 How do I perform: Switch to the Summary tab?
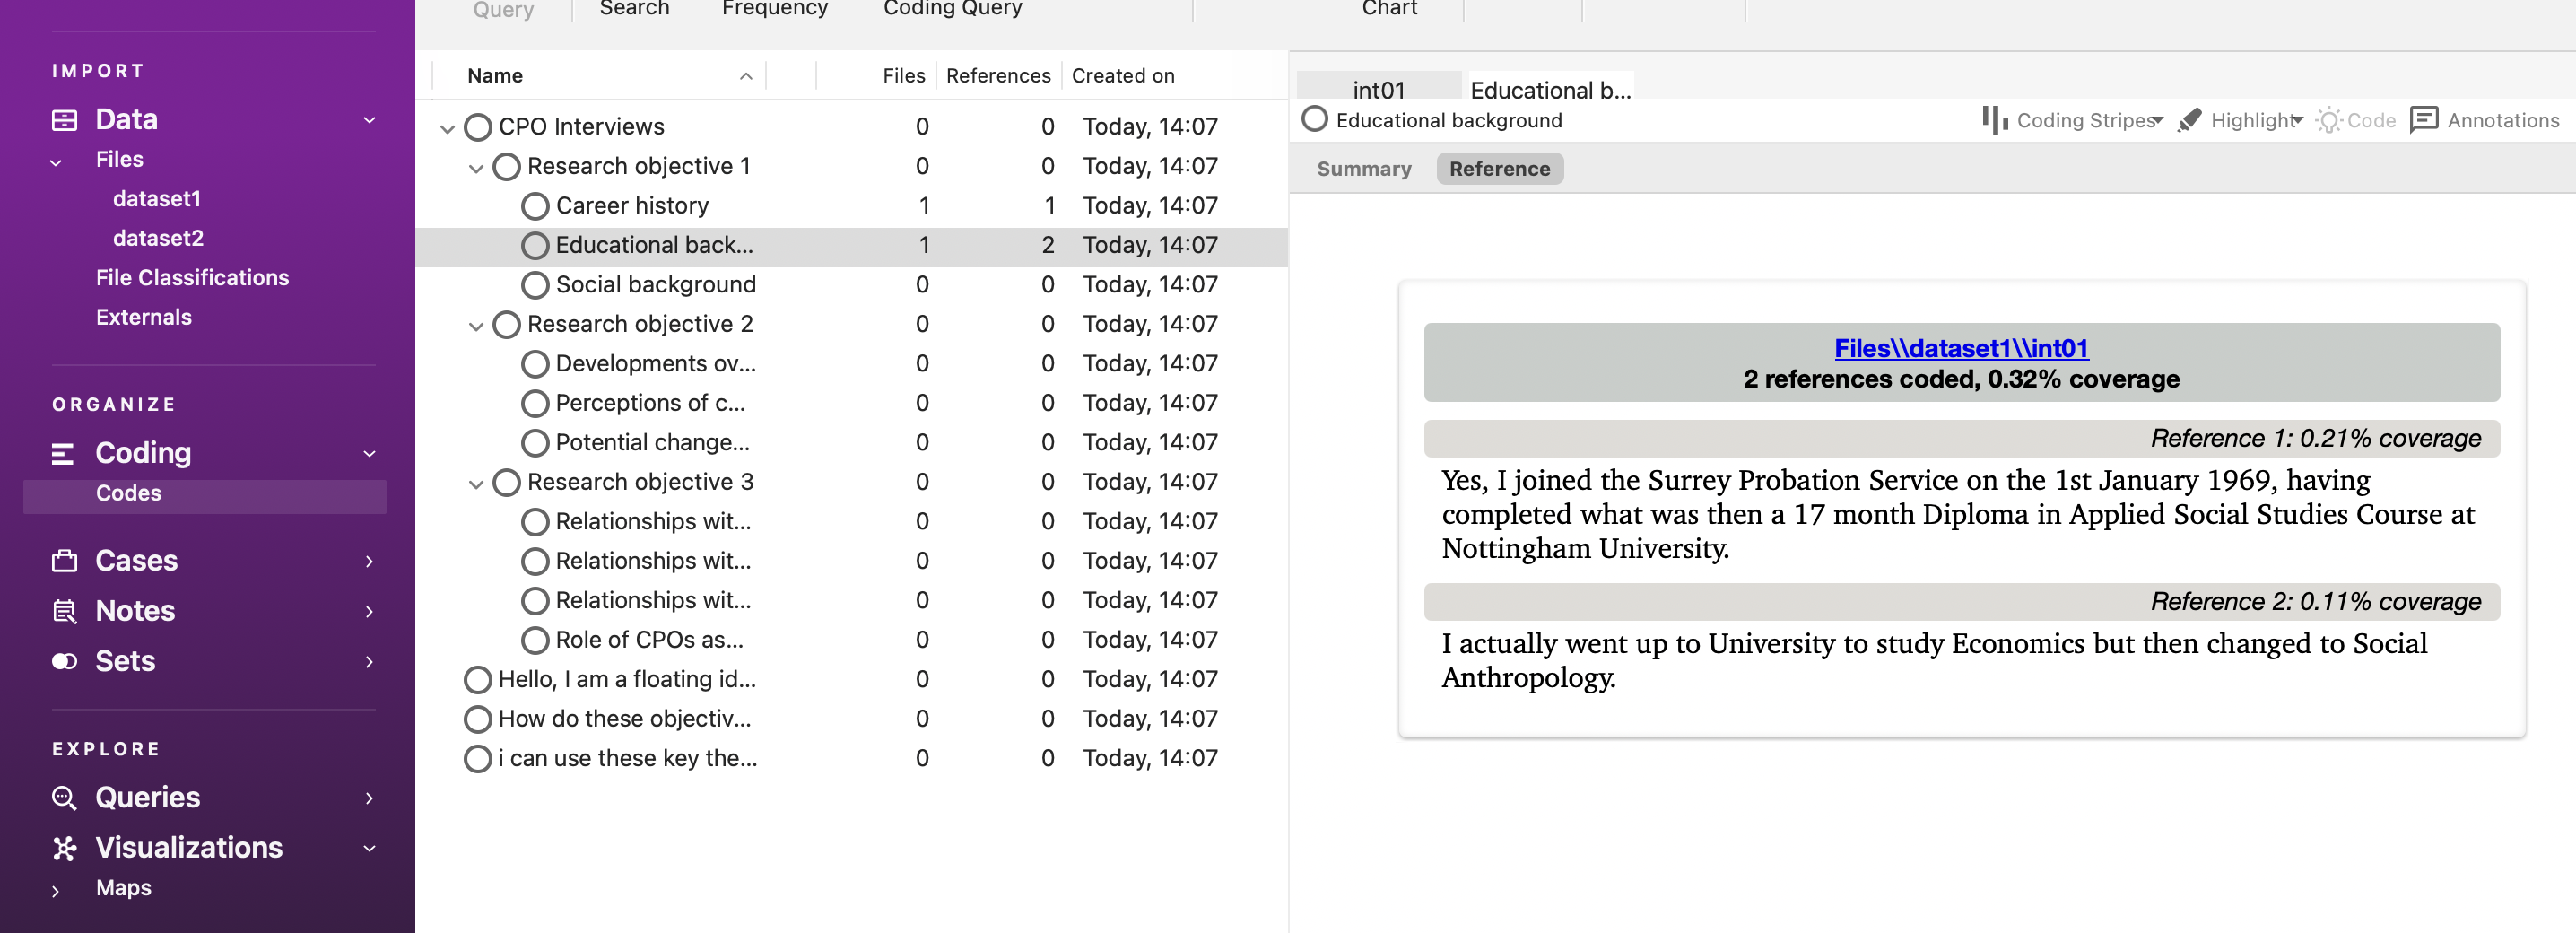[x=1363, y=169]
